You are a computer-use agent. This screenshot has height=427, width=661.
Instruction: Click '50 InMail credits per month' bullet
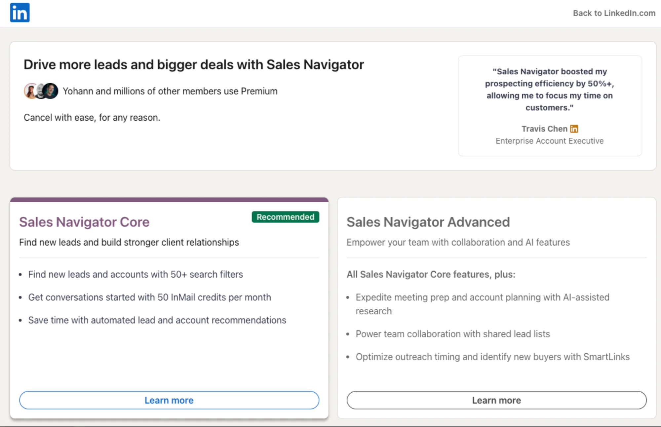(x=149, y=297)
